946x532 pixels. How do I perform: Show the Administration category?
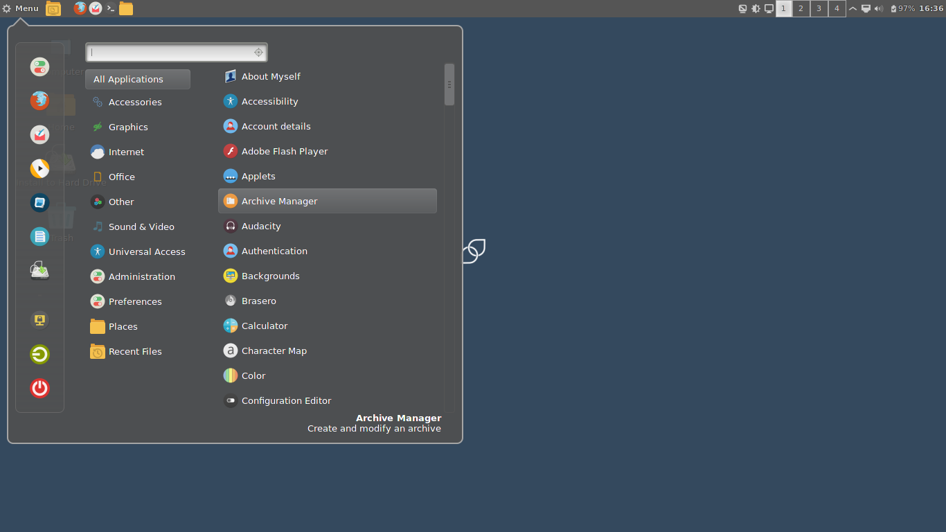pyautogui.click(x=138, y=276)
